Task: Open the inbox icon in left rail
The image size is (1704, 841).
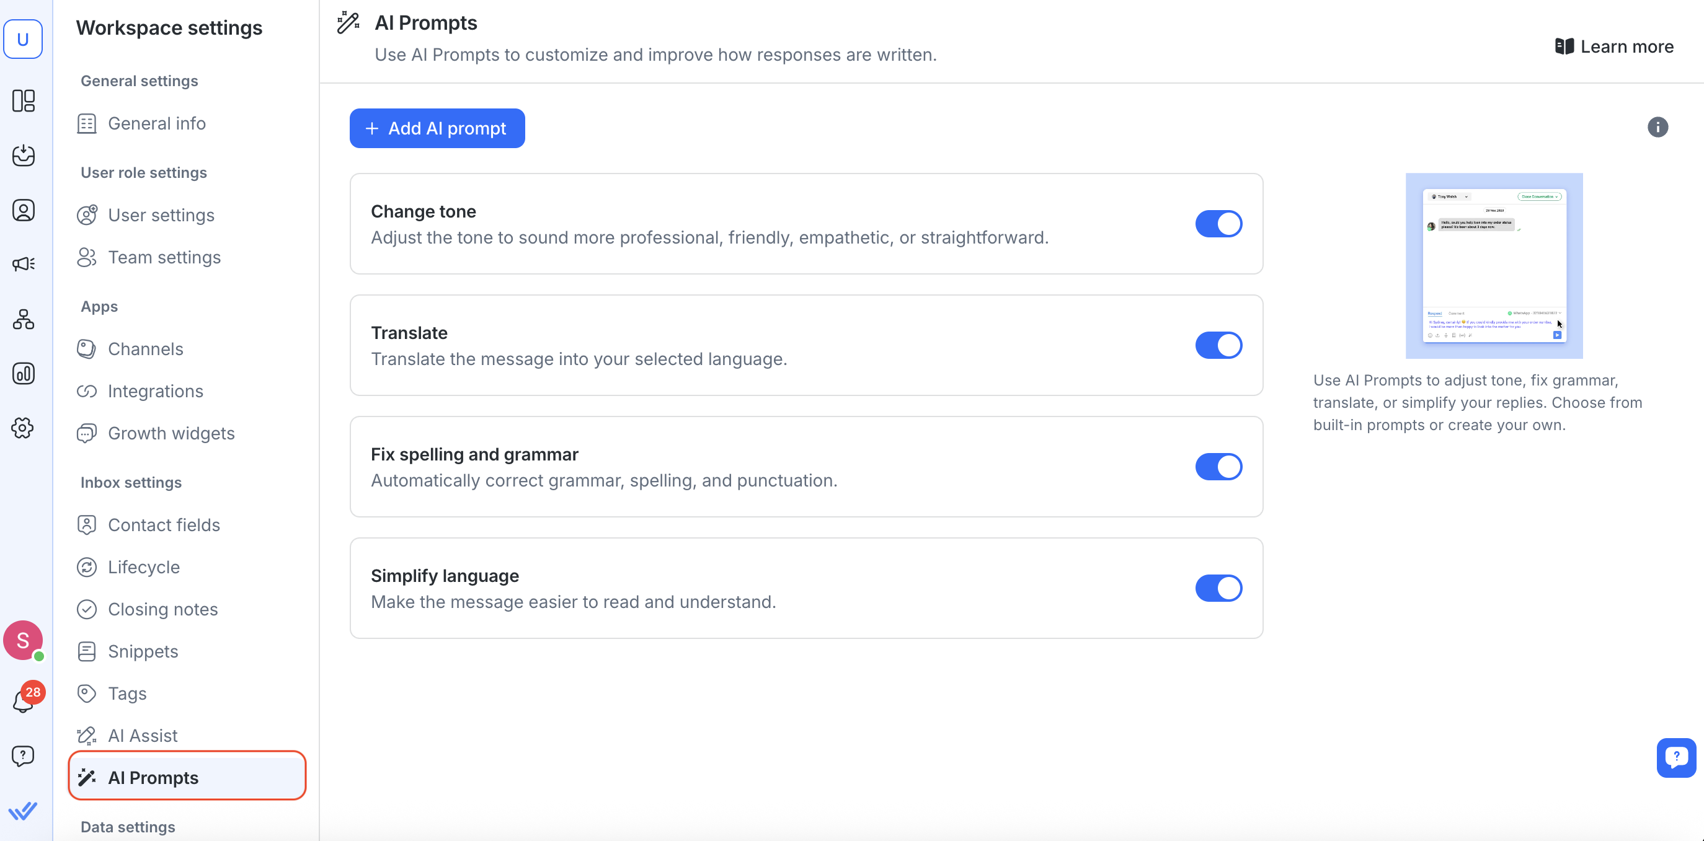Action: point(23,156)
